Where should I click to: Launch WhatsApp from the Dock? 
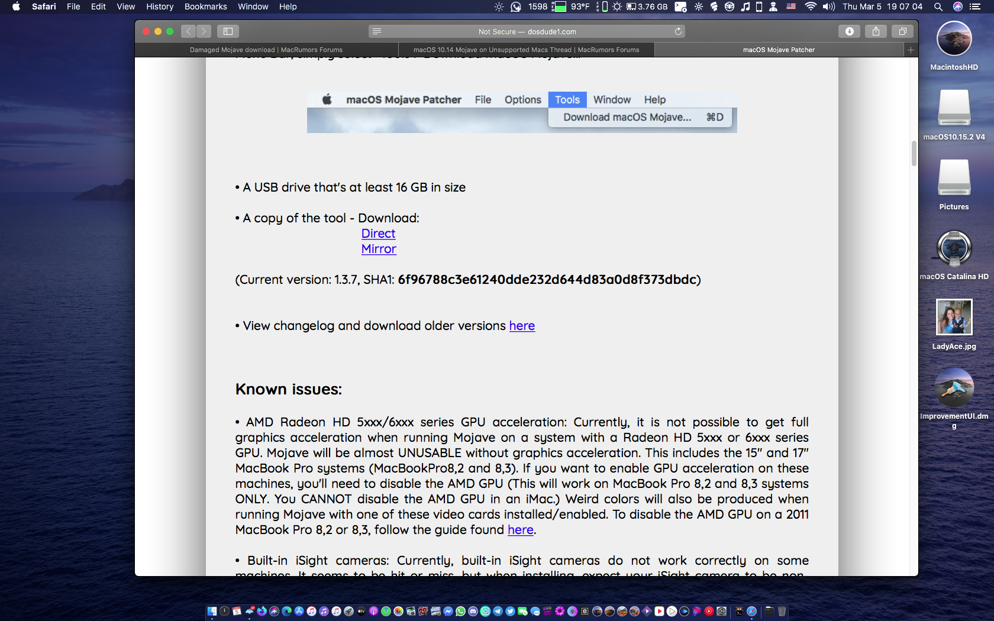pyautogui.click(x=460, y=612)
